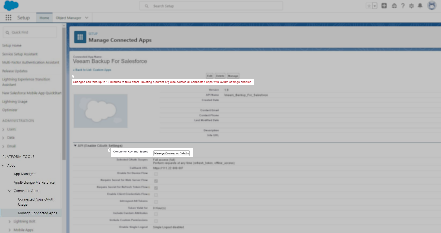Focus the Search Setup field
The height and width of the screenshot is (233, 441).
click(x=211, y=6)
